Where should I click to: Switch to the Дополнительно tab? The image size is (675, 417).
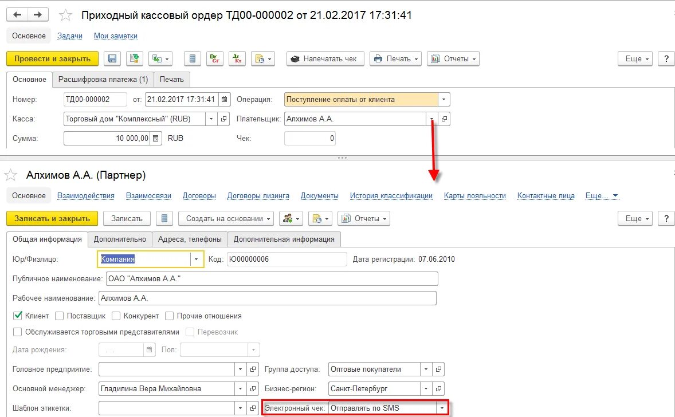120,239
